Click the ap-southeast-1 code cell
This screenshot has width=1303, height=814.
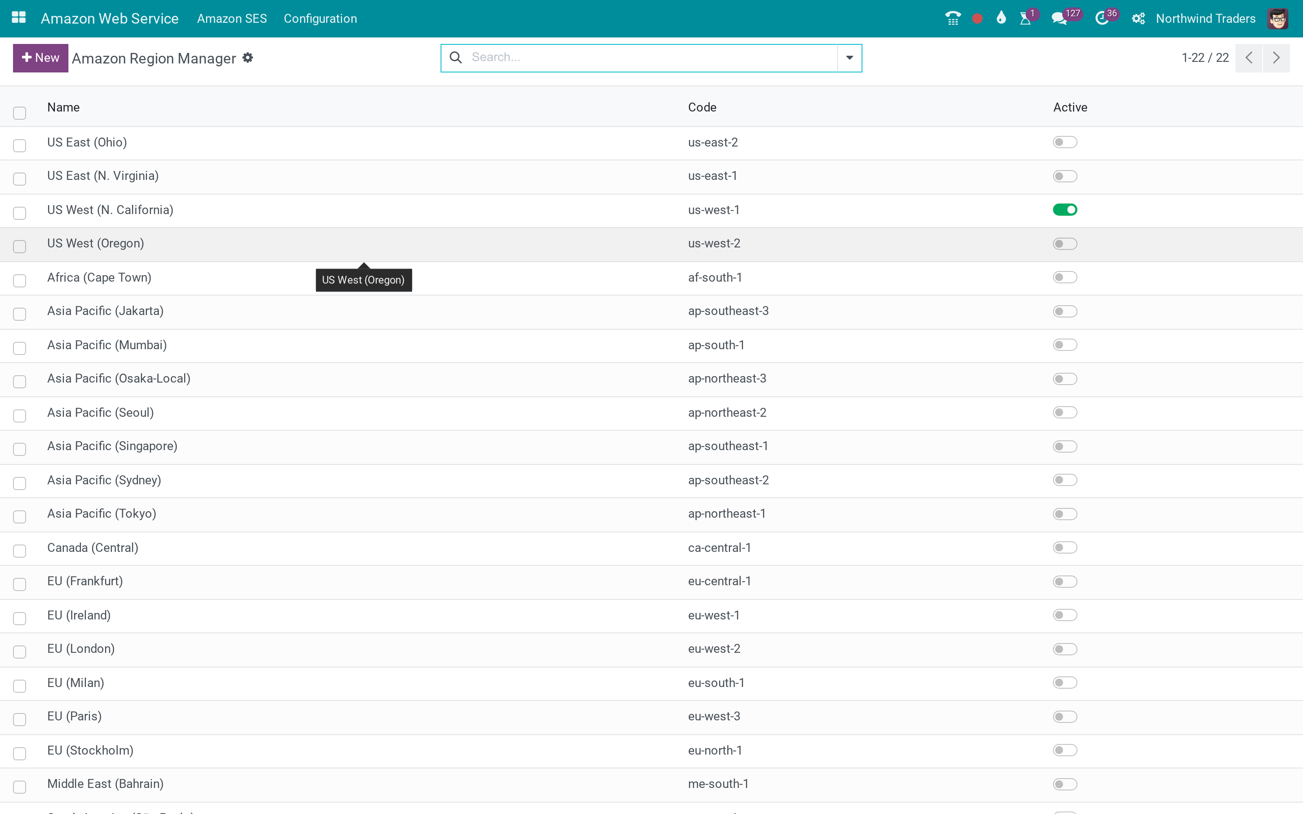(x=728, y=446)
